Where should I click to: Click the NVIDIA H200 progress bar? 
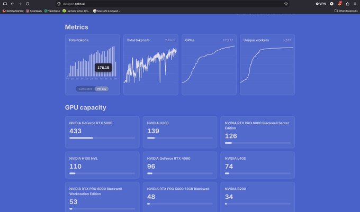click(180, 138)
